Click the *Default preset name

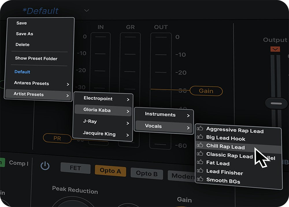click(x=40, y=11)
